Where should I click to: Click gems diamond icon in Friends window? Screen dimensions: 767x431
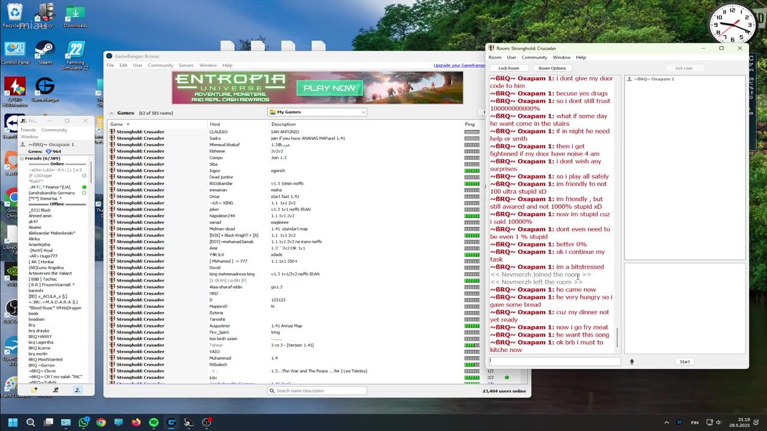click(x=49, y=151)
